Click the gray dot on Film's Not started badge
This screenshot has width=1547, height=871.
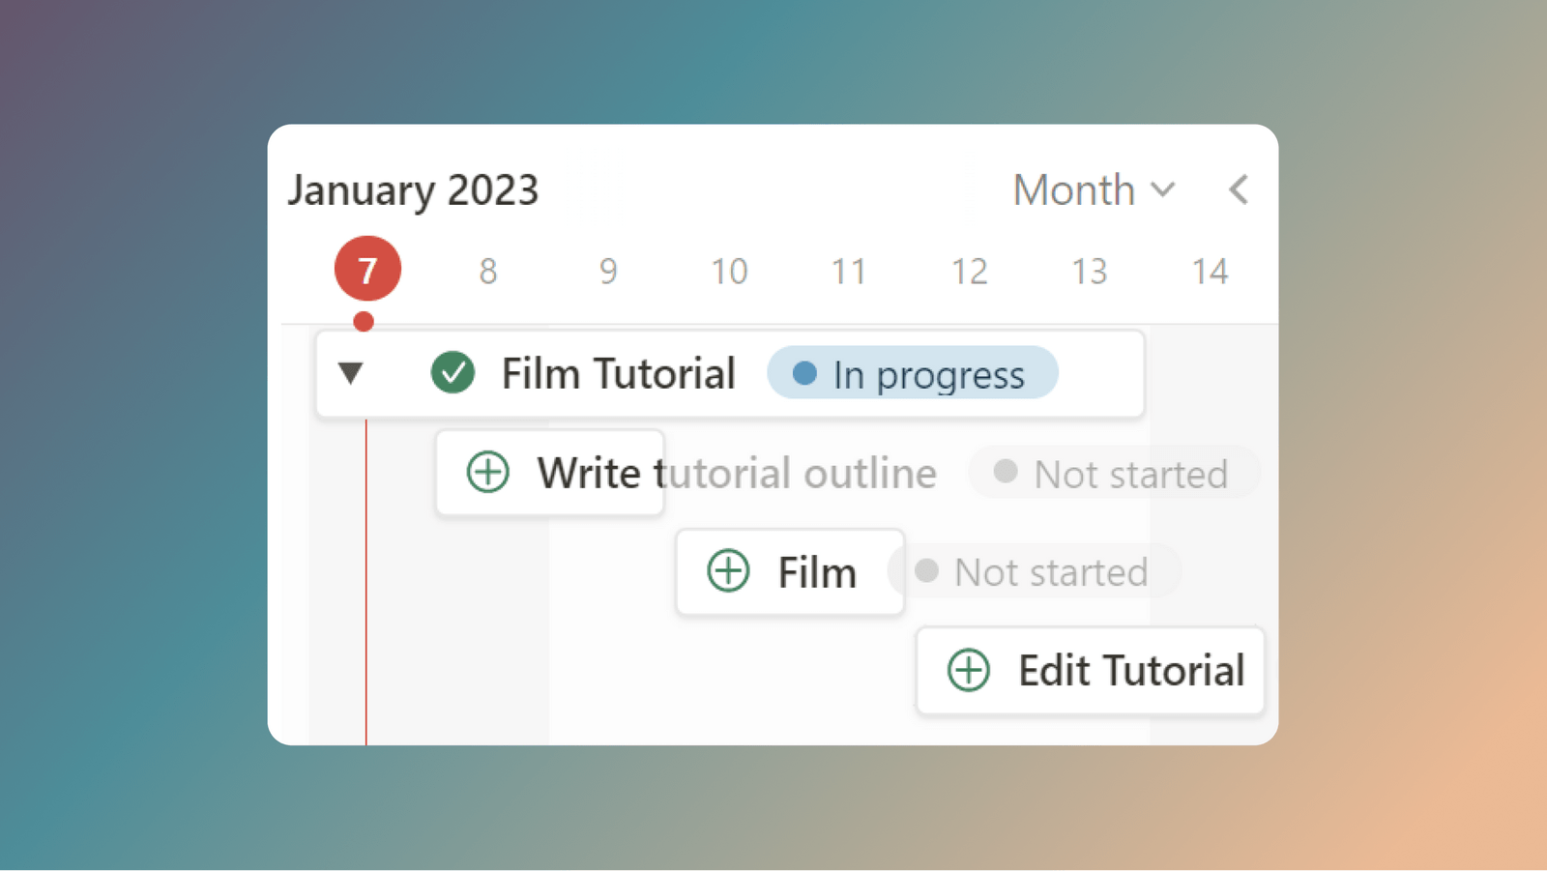(925, 571)
